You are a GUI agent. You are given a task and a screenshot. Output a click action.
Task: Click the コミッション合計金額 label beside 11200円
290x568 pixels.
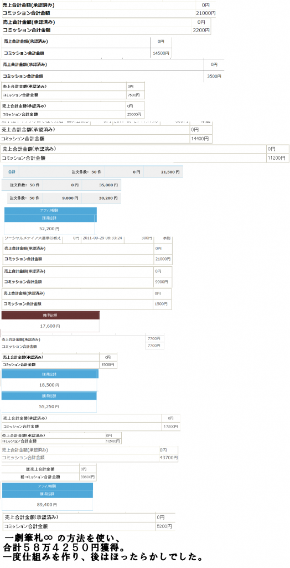tap(24, 158)
